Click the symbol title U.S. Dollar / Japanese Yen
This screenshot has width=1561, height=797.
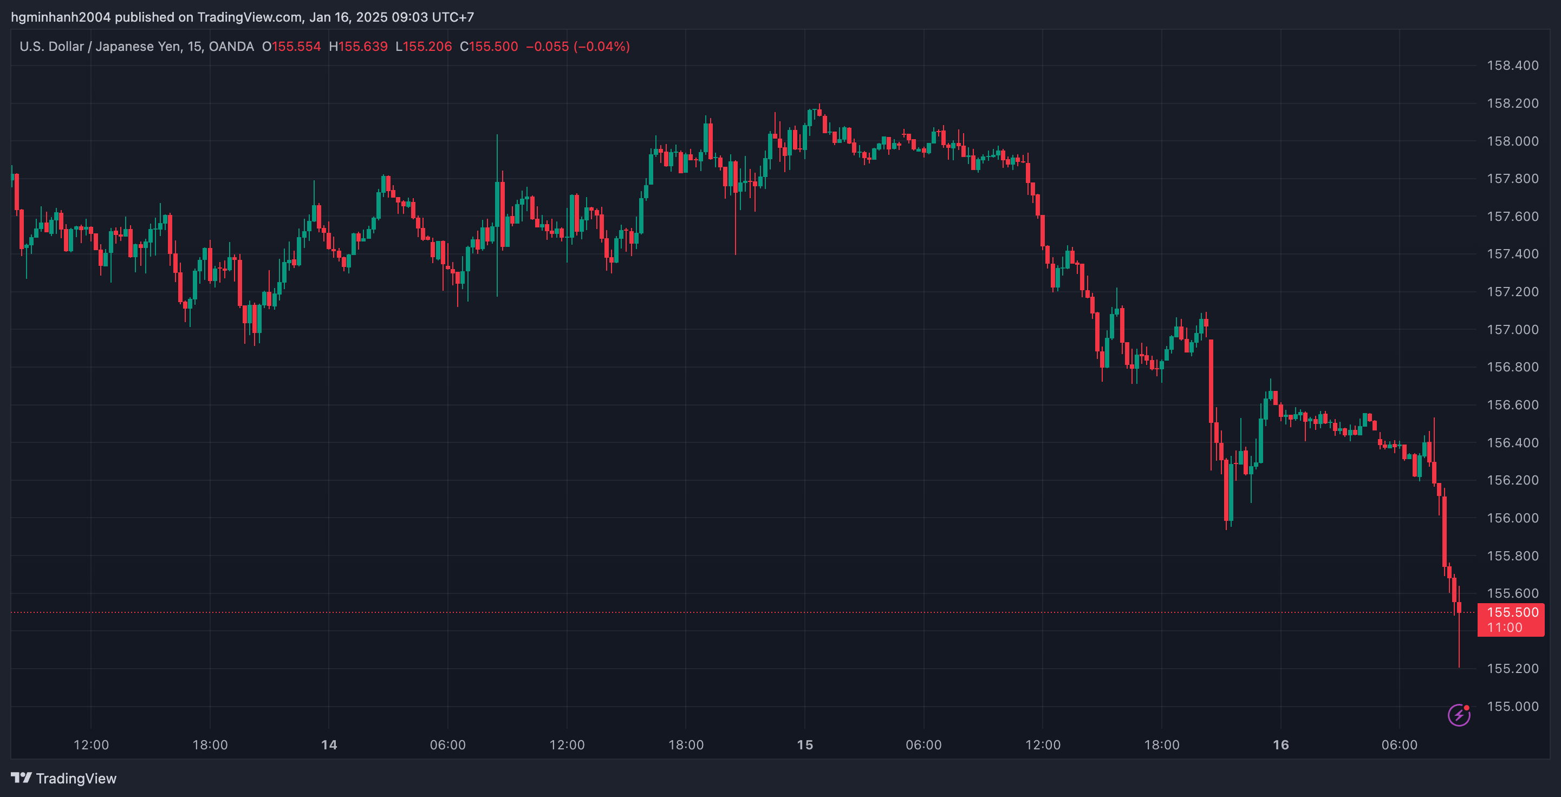coord(99,47)
